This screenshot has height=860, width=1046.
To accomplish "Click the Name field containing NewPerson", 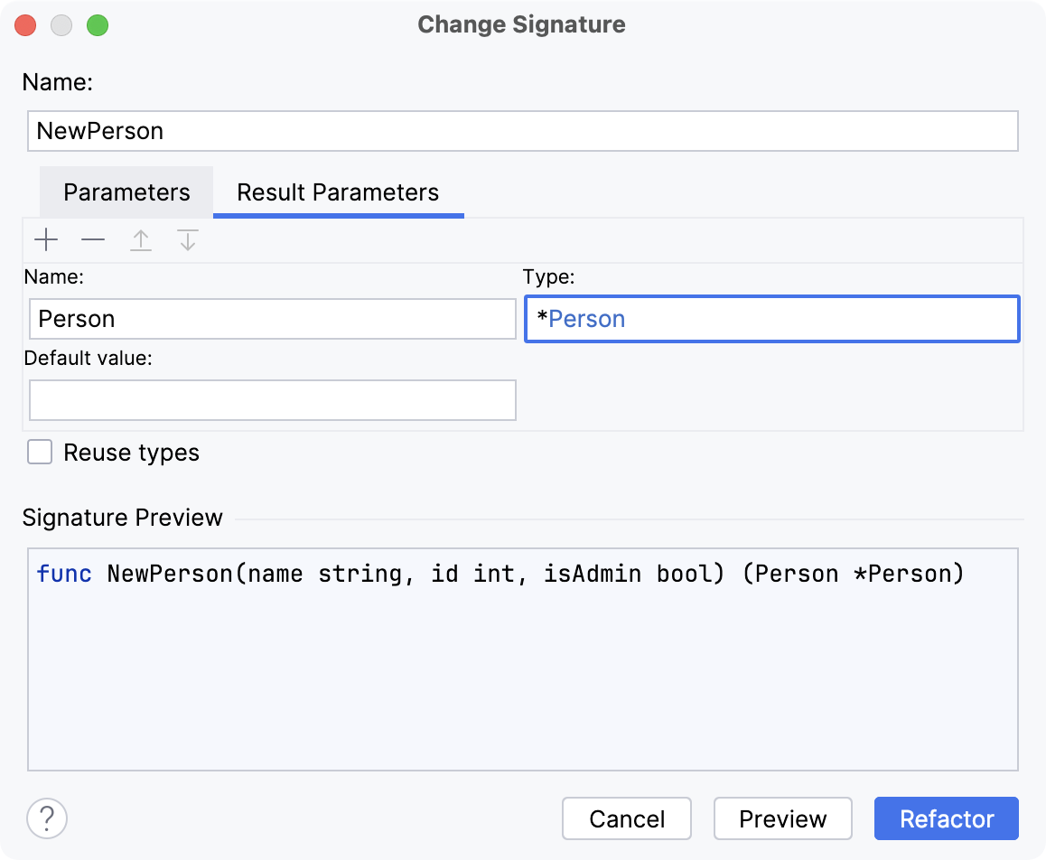I will pos(522,131).
